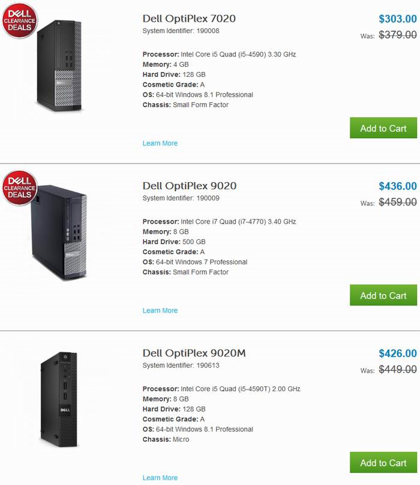The width and height of the screenshot is (420, 485).
Task: Open the OptiPlex 9020 product image
Action: (59, 233)
